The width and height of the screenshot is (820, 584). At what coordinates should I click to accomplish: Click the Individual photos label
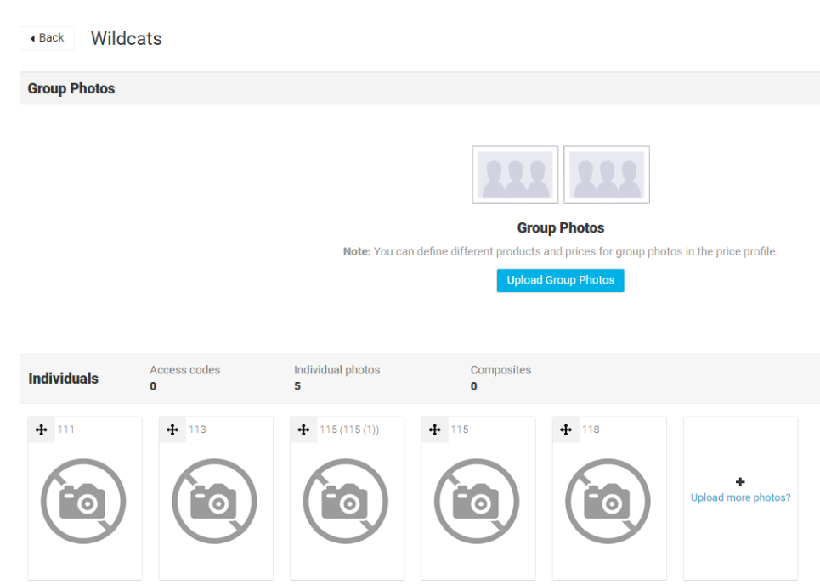click(336, 370)
